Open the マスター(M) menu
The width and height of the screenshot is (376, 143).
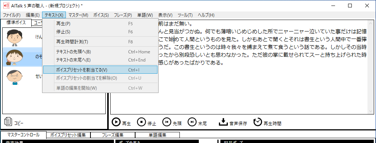tap(79, 15)
